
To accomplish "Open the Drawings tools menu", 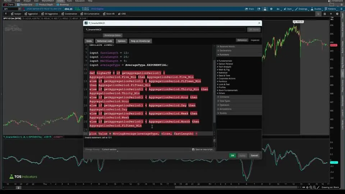I will [x=301, y=9].
